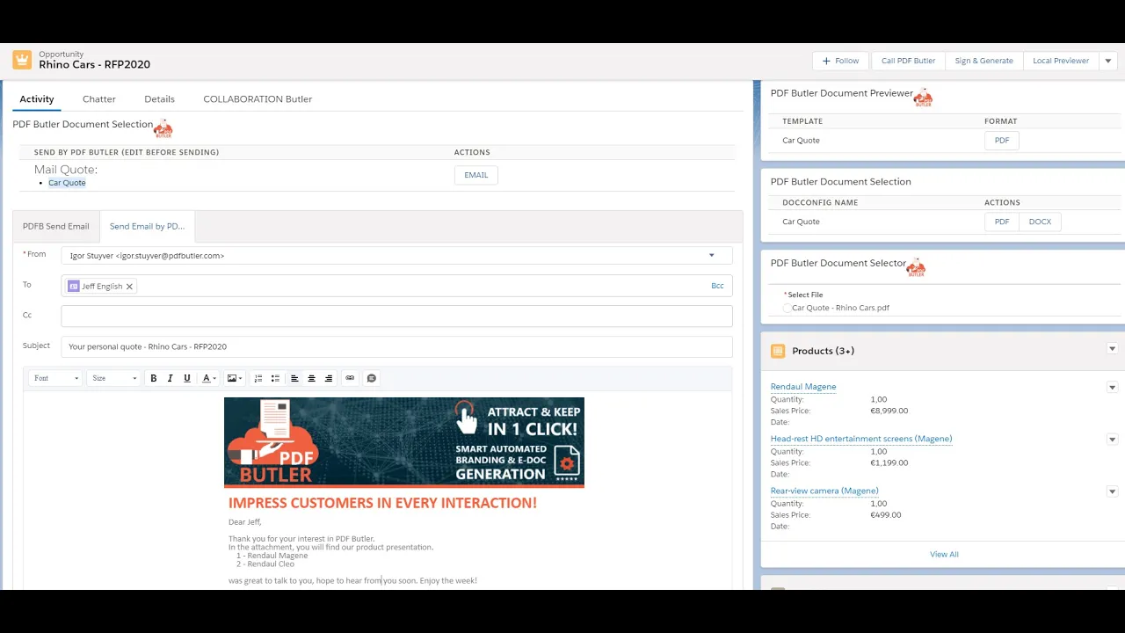This screenshot has height=633, width=1125.
Task: Toggle bold formatting in the email editor
Action: tap(153, 378)
